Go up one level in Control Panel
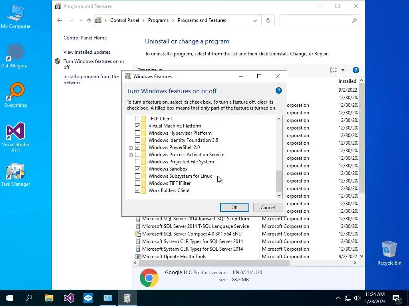The height and width of the screenshot is (306, 409). pyautogui.click(x=89, y=20)
